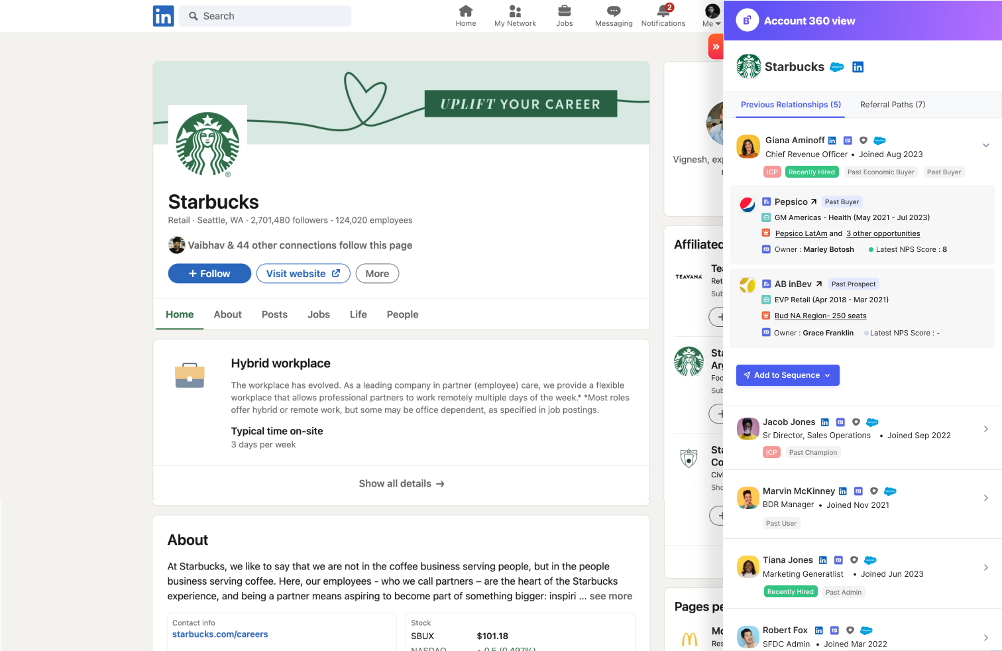Open 3 other opportunities link
The width and height of the screenshot is (1002, 651).
click(x=883, y=233)
